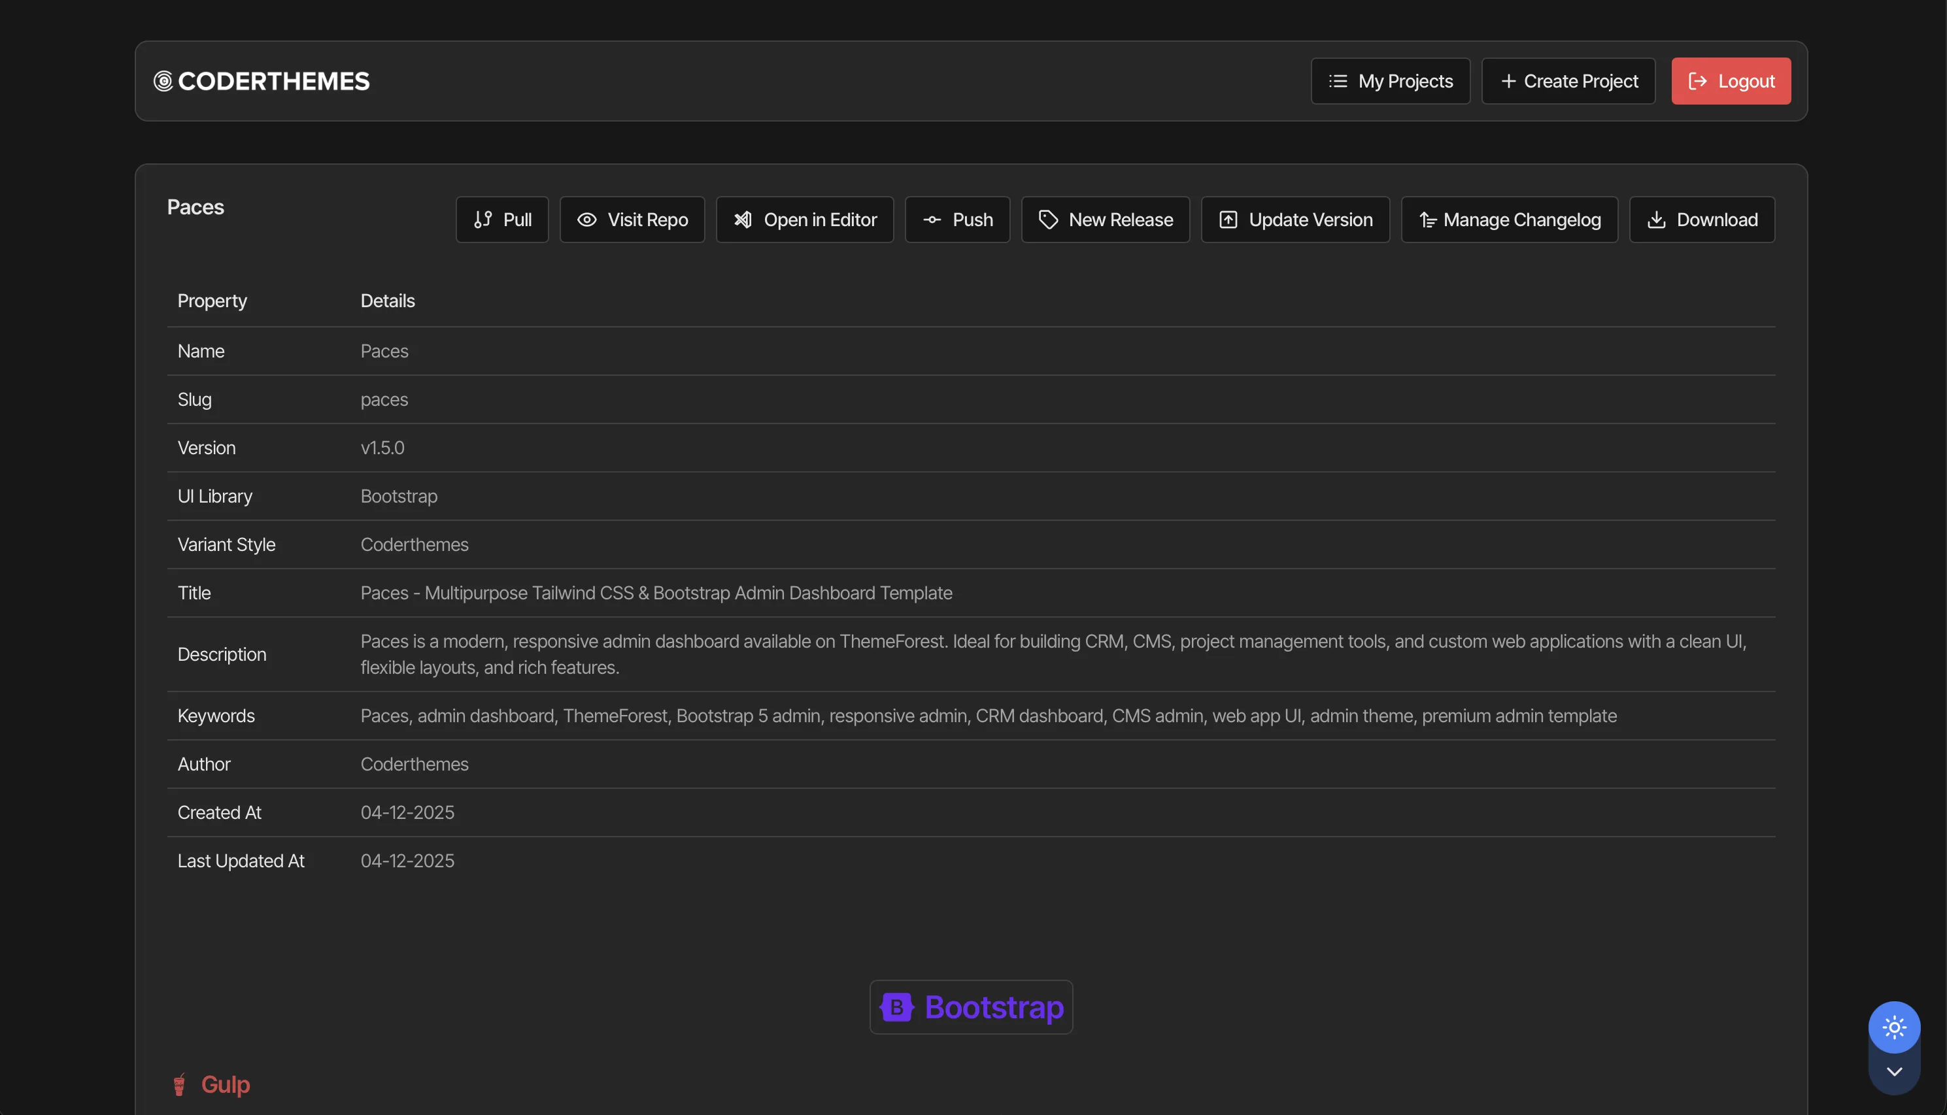Image resolution: width=1947 pixels, height=1115 pixels.
Task: Open My Projects list
Action: tap(1389, 81)
